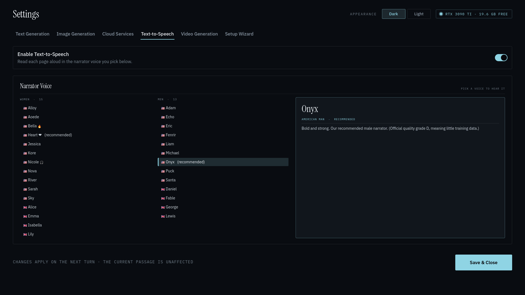
Task: Select the Eric voice
Action: click(x=223, y=126)
